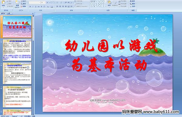Close the slides thumbnail pane

click(33, 13)
